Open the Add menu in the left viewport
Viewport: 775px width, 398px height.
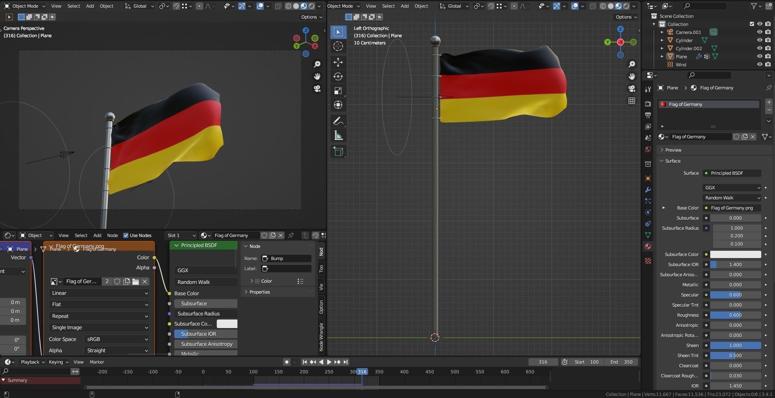tap(90, 6)
